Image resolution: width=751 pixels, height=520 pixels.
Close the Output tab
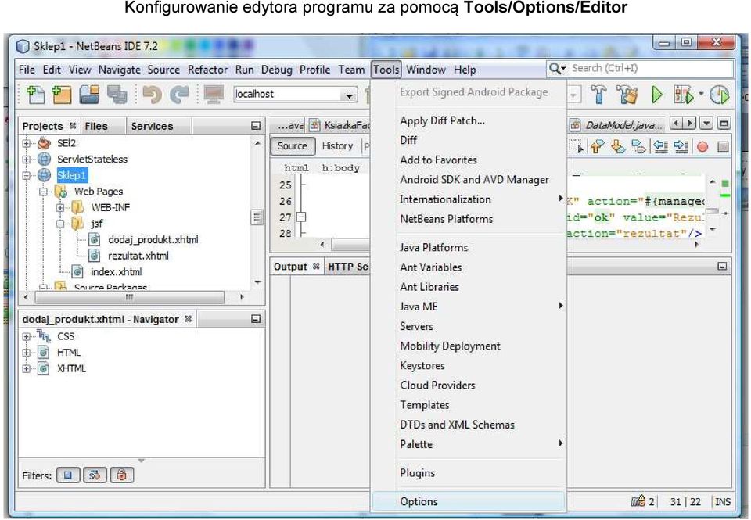coord(316,266)
